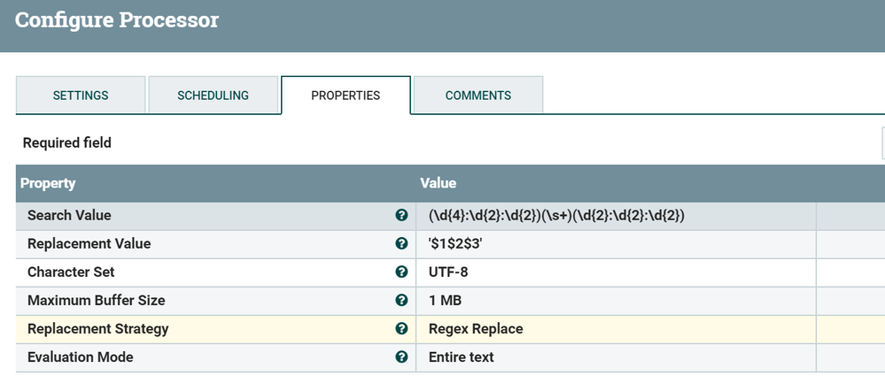885x391 pixels.
Task: Open Evaluation Mode Entire text value
Action: click(462, 357)
